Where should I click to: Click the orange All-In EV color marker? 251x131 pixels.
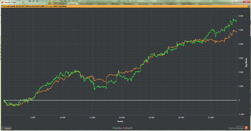tap(124, 128)
